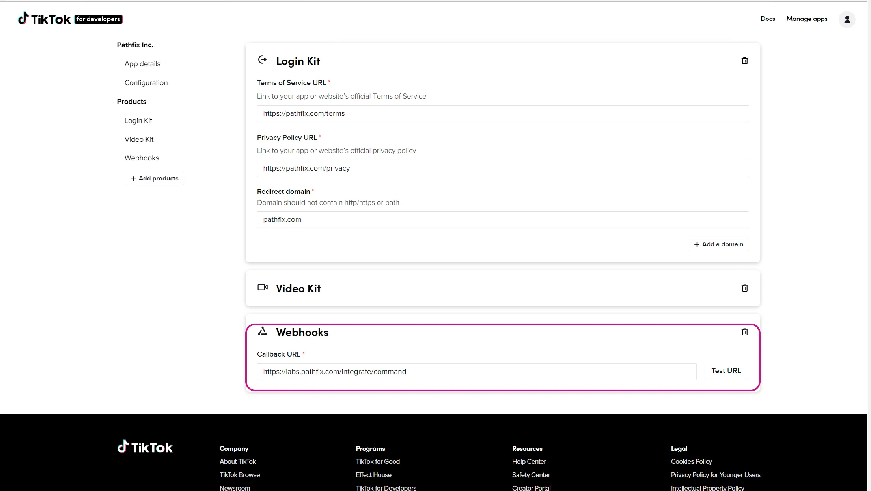
Task: Click the Login Kit section title
Action: [x=298, y=61]
